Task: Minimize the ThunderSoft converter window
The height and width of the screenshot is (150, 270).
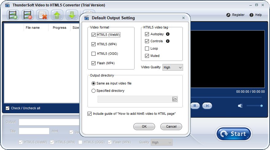Action: [251, 5]
